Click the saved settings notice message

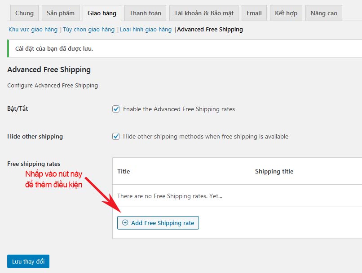coord(54,48)
